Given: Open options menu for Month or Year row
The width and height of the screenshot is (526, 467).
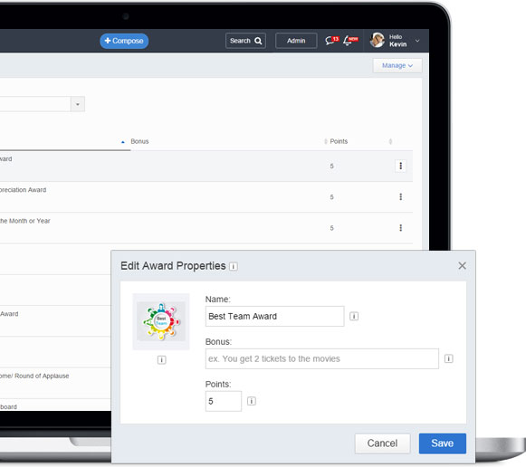Looking at the screenshot, I should pyautogui.click(x=400, y=228).
